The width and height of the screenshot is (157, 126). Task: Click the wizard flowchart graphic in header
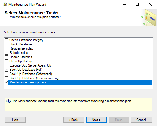(x=149, y=17)
